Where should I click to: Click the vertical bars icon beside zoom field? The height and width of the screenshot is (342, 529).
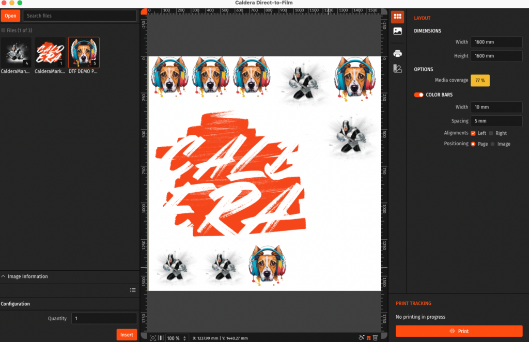pyautogui.click(x=161, y=338)
